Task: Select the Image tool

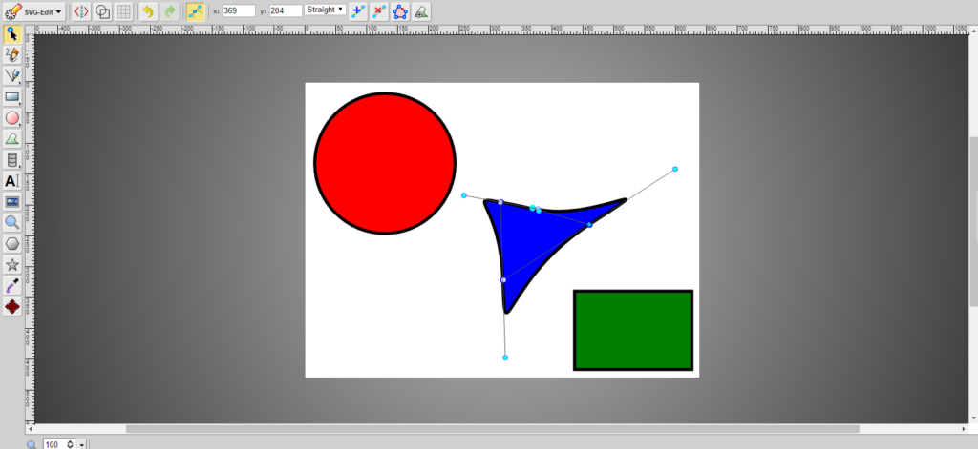Action: 12,202
